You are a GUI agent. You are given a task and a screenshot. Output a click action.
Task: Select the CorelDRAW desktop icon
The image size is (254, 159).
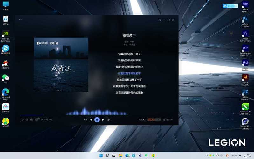245,109
